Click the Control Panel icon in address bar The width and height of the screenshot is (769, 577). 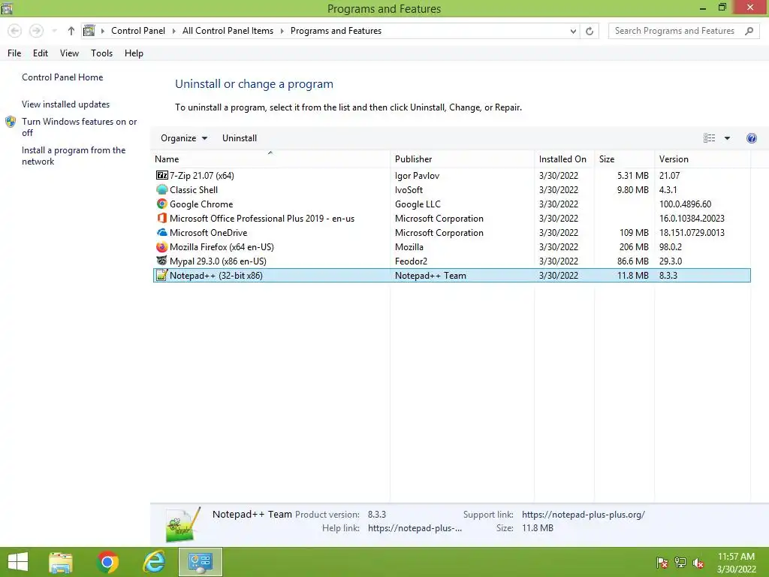pos(89,31)
